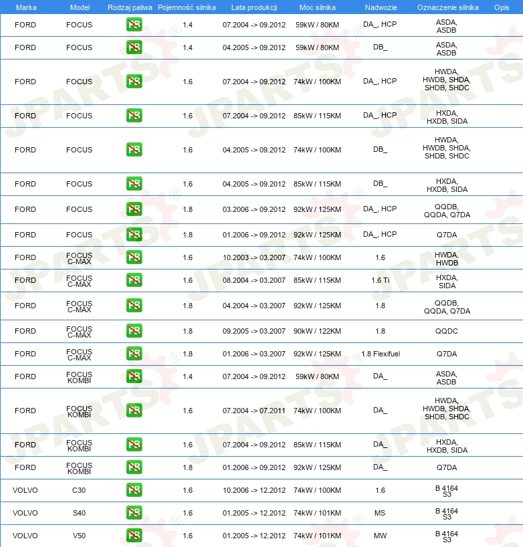Click the 74kW / 101KM cell in S40 row
The height and width of the screenshot is (547, 523).
317,513
